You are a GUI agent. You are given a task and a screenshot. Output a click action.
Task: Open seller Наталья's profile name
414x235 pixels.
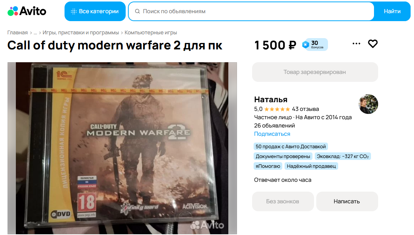[x=271, y=100]
